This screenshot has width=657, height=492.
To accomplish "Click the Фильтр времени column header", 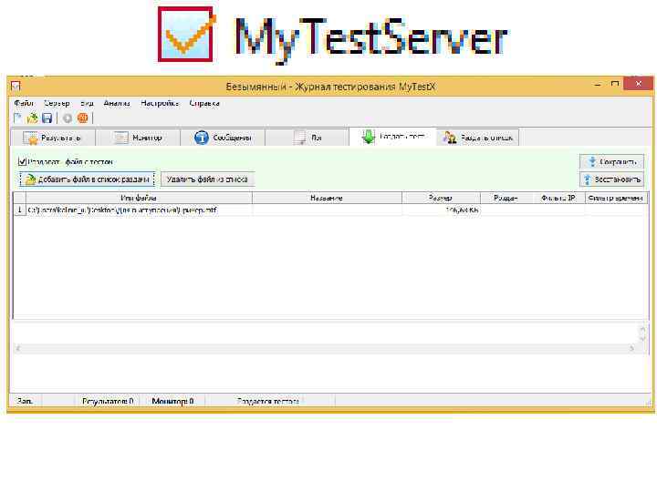I will (x=616, y=198).
